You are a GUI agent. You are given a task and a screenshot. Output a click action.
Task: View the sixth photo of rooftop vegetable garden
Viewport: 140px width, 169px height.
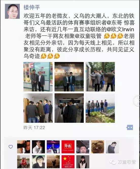(100, 108)
